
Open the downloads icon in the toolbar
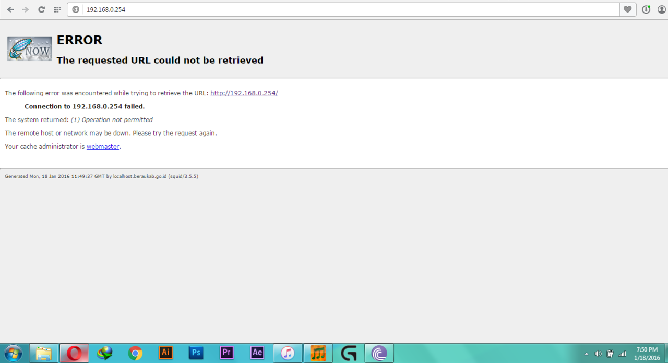pos(646,9)
